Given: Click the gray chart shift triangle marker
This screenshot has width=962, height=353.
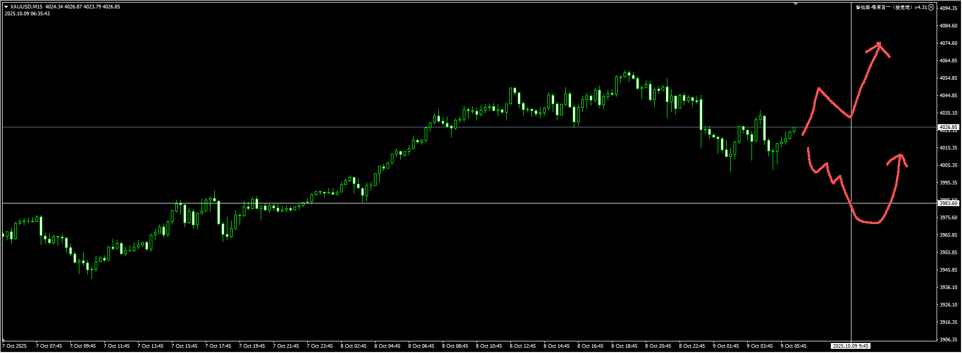Looking at the screenshot, I should (795, 4).
